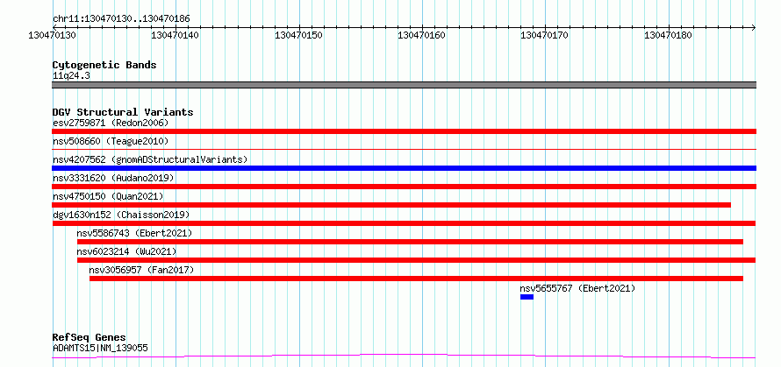Open the nsv508660 (Teague2010) variant label

coord(111,141)
